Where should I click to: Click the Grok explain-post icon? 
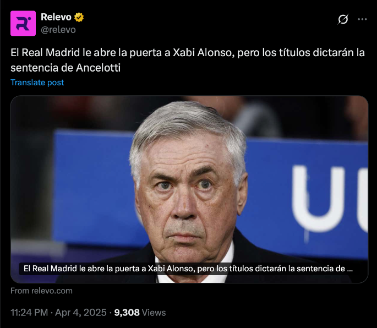pyautogui.click(x=343, y=19)
